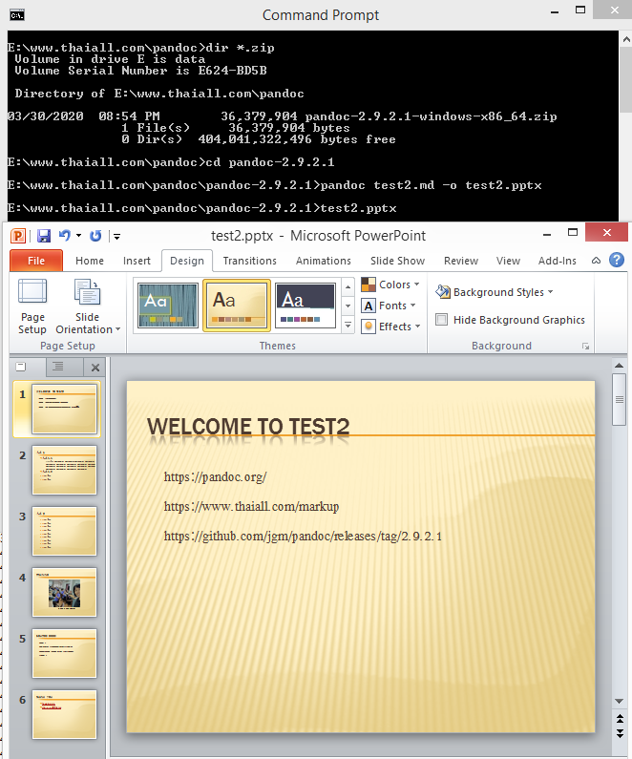Click the Repeat/Redo icon
This screenshot has height=759, width=632.
coord(95,236)
